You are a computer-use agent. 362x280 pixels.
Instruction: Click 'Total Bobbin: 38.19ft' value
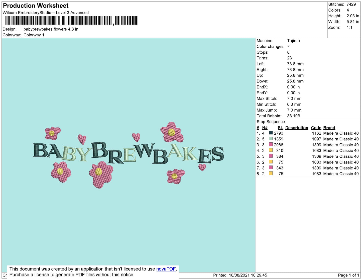point(294,116)
